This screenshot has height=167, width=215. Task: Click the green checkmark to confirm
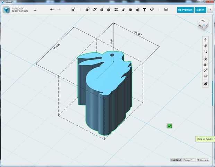click(169, 126)
